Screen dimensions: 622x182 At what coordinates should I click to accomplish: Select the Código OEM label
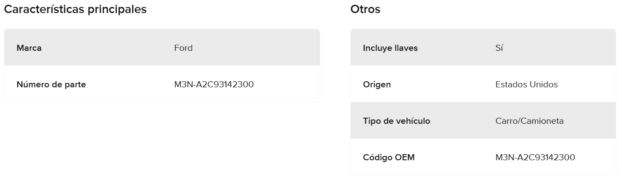(x=389, y=157)
